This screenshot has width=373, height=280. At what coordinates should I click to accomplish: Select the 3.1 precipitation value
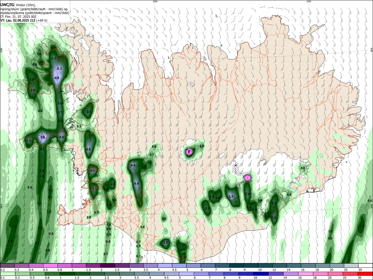point(60,112)
